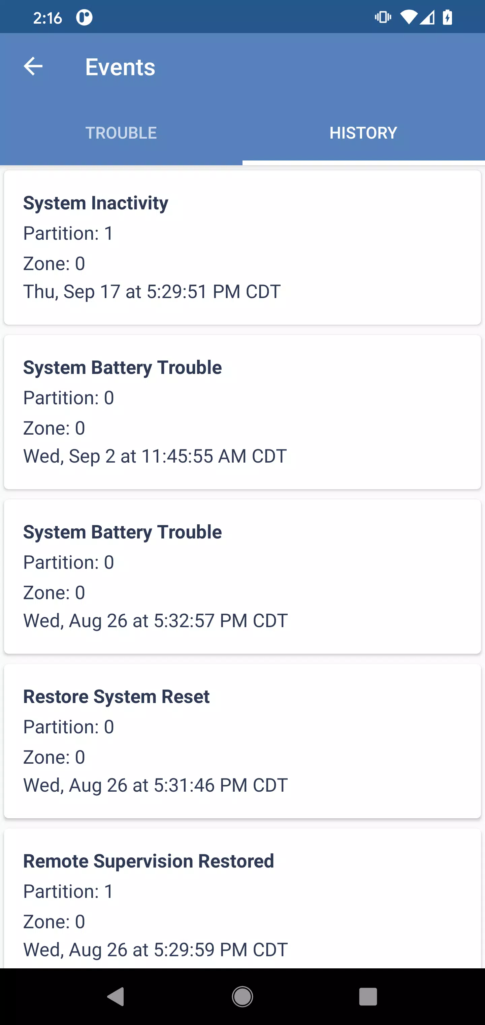Tap the battery charging status icon
The image size is (485, 1025).
[448, 18]
